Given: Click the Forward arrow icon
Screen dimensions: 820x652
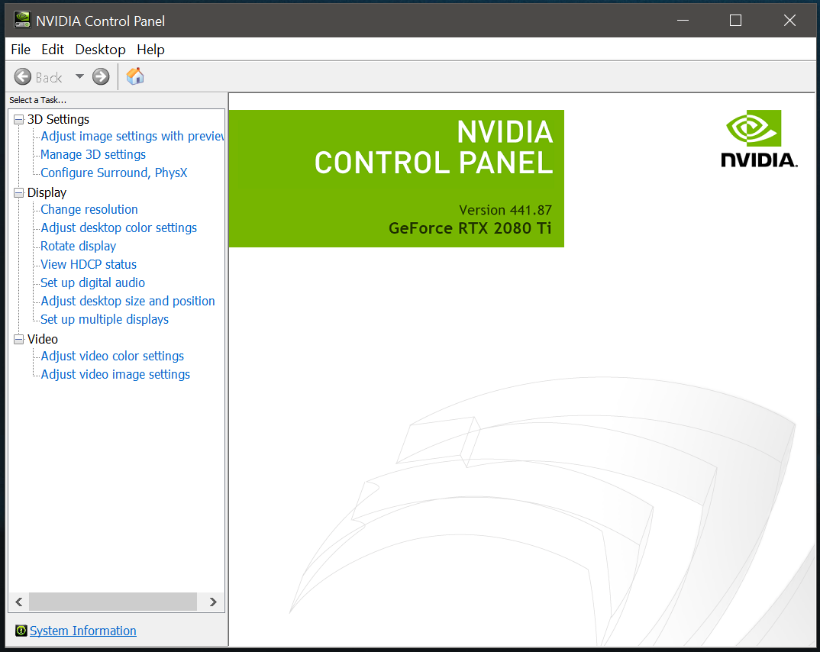Looking at the screenshot, I should point(101,77).
